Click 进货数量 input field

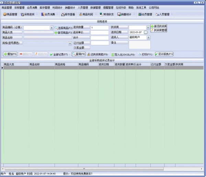pyautogui.click(x=100, y=27)
